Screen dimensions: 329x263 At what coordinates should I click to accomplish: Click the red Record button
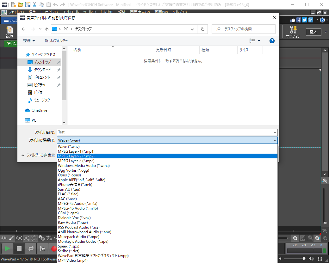[54, 248]
